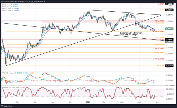This screenshot has height=108, width=177.
Task: Click the TradingView logo at bottom left
Action: 7,106
